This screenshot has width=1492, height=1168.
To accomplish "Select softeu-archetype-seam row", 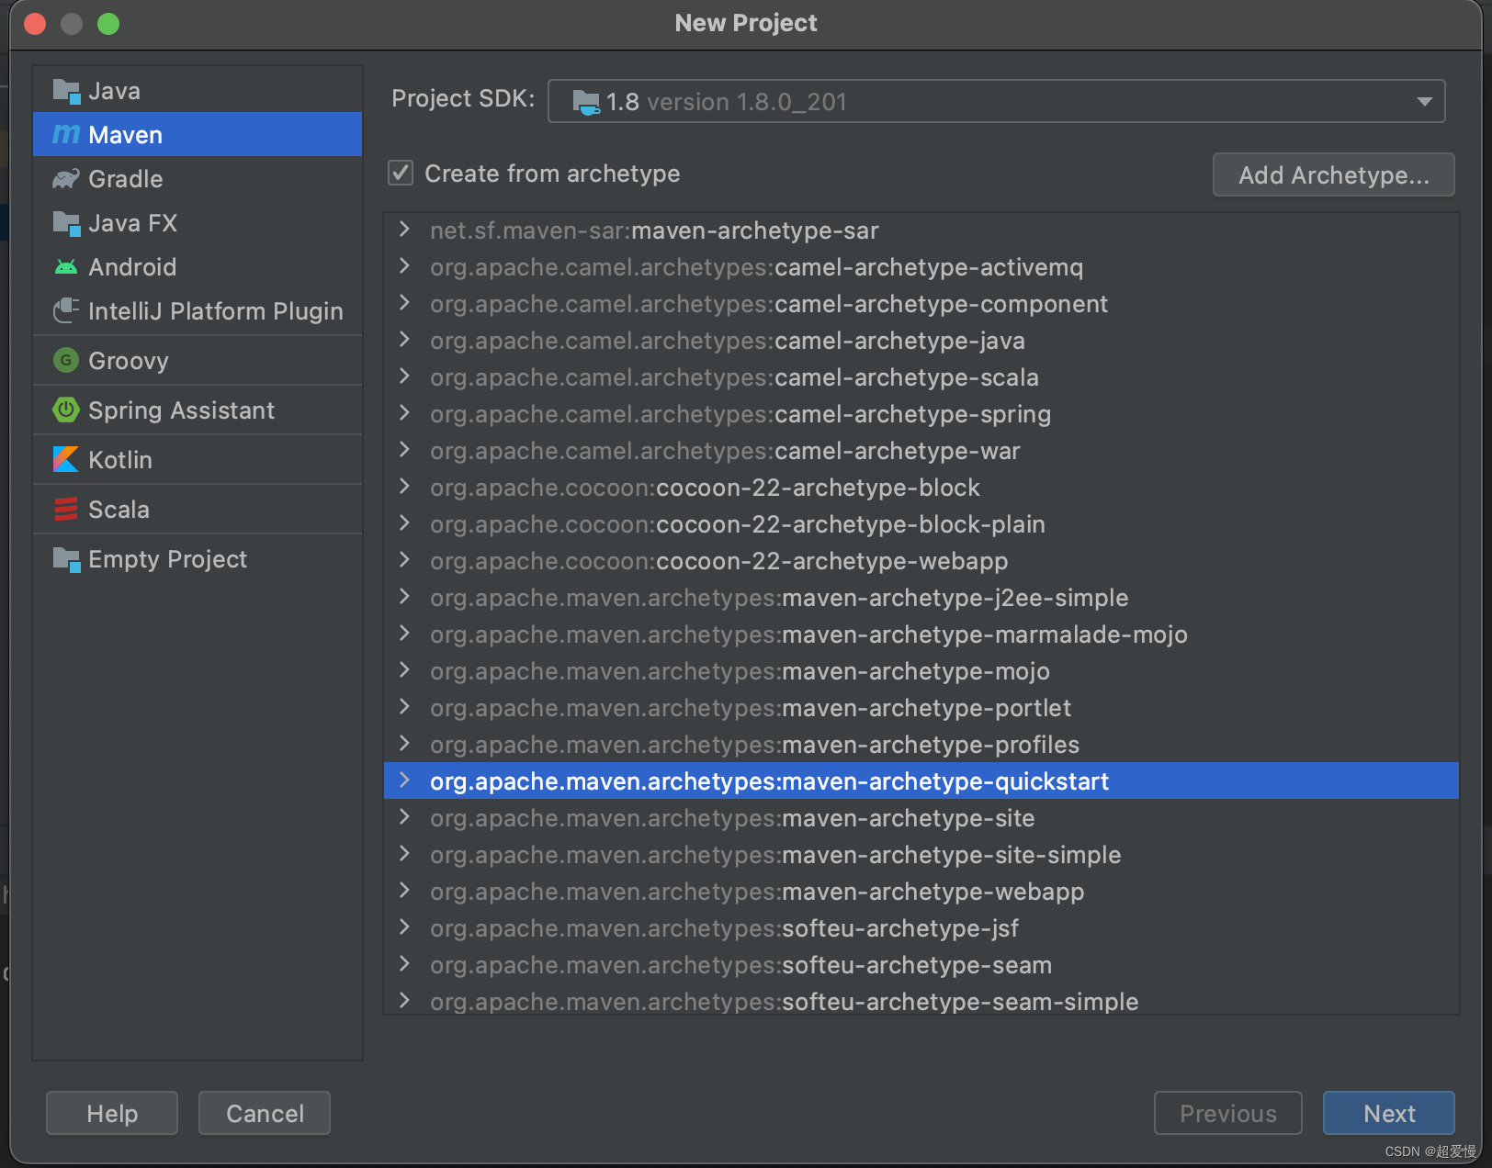I will pyautogui.click(x=921, y=965).
